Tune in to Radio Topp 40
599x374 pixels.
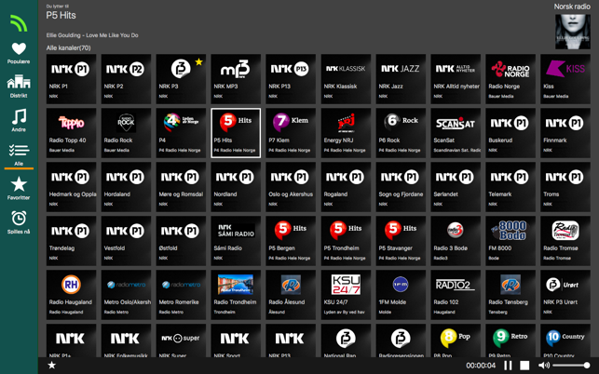point(71,133)
